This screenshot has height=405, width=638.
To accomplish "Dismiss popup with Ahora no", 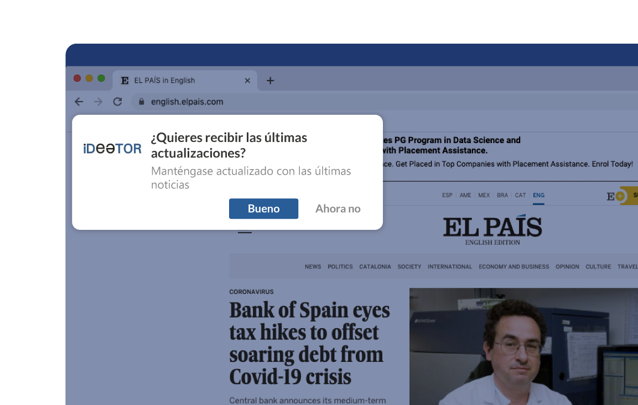I will coord(338,209).
